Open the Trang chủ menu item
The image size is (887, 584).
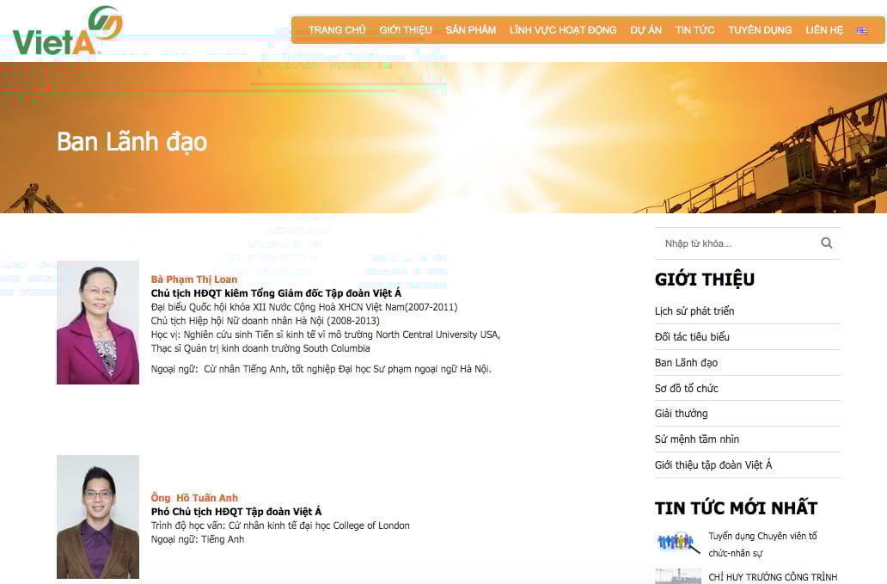tap(337, 30)
